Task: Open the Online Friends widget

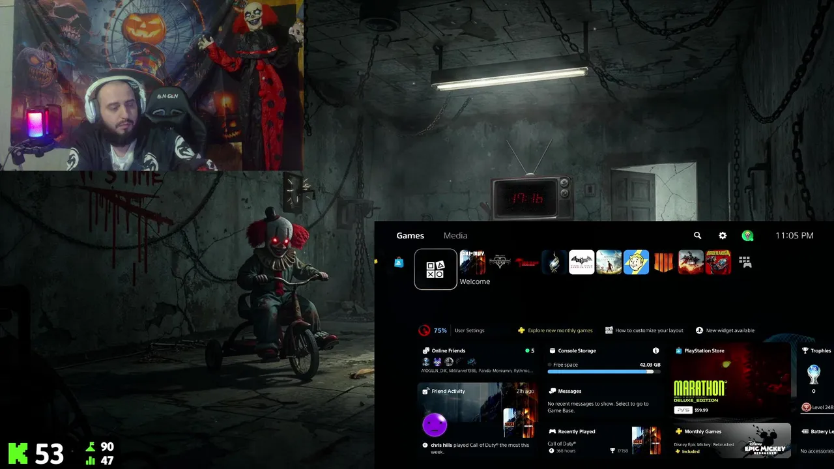Action: pyautogui.click(x=478, y=361)
